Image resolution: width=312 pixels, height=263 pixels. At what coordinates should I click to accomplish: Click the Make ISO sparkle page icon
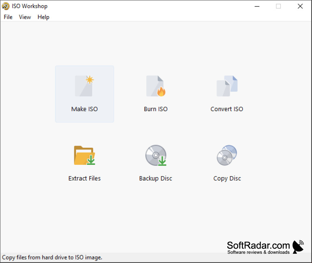pyautogui.click(x=84, y=86)
